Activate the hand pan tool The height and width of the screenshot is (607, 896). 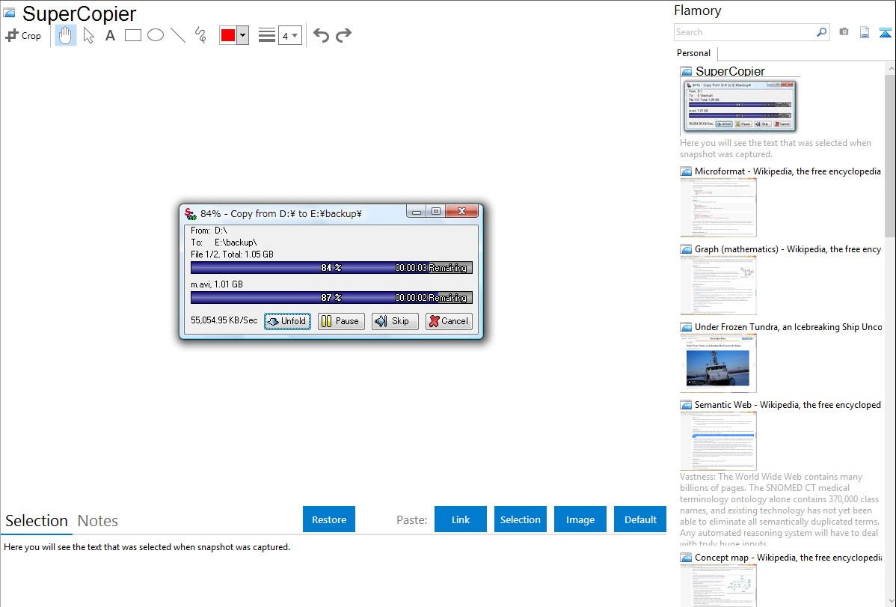(65, 35)
